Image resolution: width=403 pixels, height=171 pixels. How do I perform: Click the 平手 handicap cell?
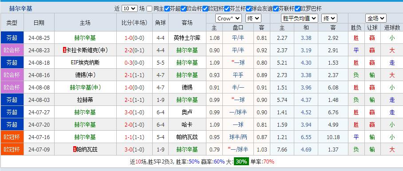pyautogui.click(x=238, y=75)
